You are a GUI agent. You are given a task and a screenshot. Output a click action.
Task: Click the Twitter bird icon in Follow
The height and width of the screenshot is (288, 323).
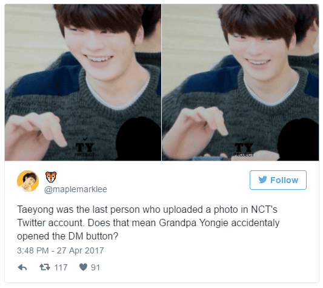pyautogui.click(x=262, y=179)
